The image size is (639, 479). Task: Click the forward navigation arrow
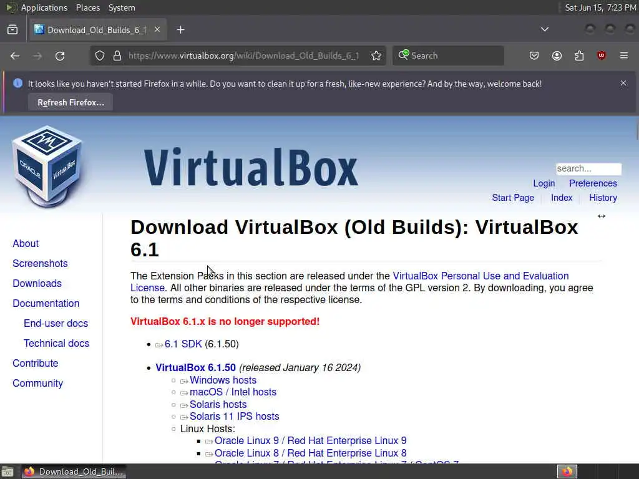pos(37,56)
